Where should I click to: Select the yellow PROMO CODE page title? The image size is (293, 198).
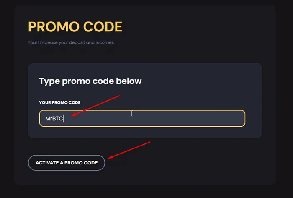pos(75,27)
